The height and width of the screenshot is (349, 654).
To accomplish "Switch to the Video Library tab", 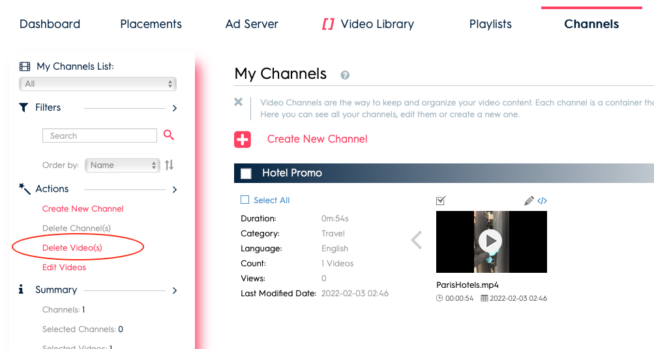I will point(377,24).
